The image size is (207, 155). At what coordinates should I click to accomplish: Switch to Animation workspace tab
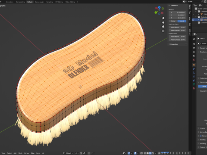(9, 2)
